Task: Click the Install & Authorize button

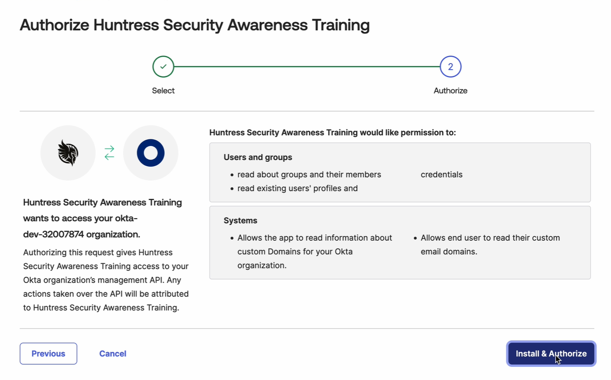Action: (x=551, y=354)
